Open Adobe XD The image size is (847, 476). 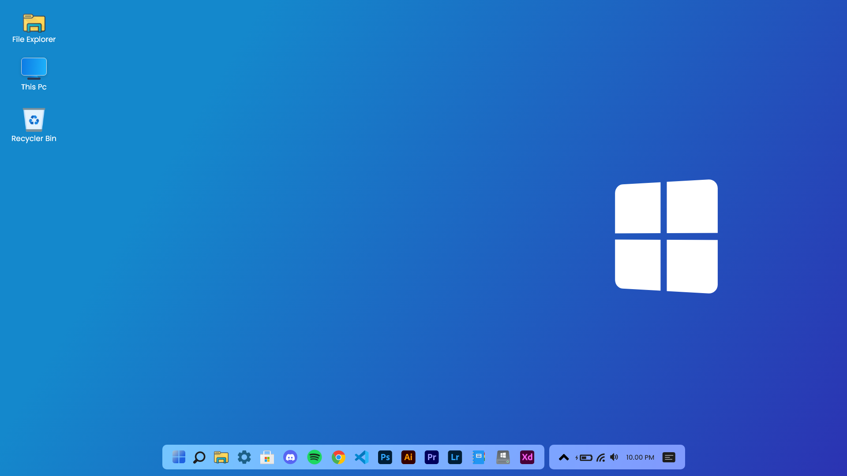point(527,457)
